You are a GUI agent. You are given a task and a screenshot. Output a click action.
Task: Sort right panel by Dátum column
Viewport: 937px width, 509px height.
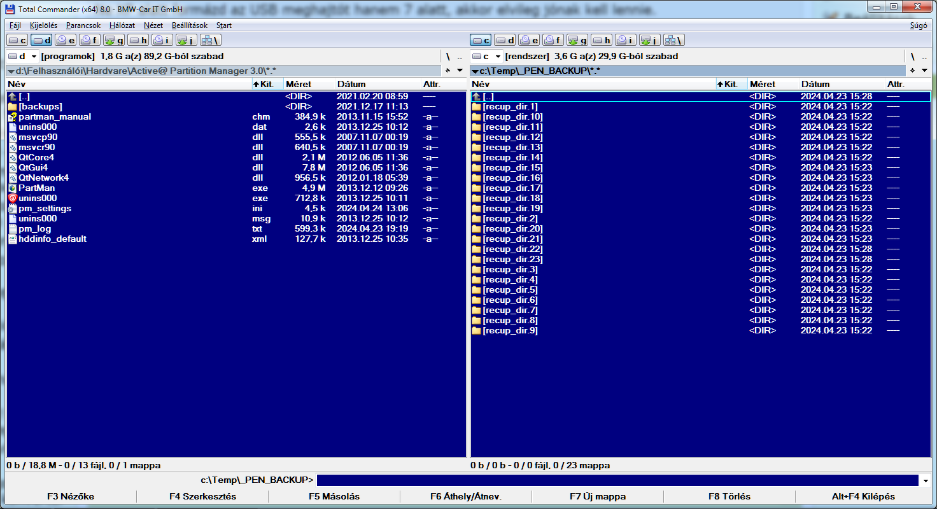tap(842, 84)
